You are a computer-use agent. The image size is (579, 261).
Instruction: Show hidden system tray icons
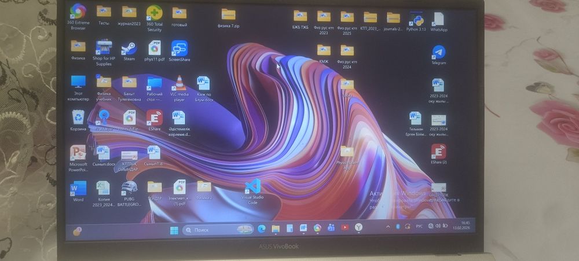point(388,227)
